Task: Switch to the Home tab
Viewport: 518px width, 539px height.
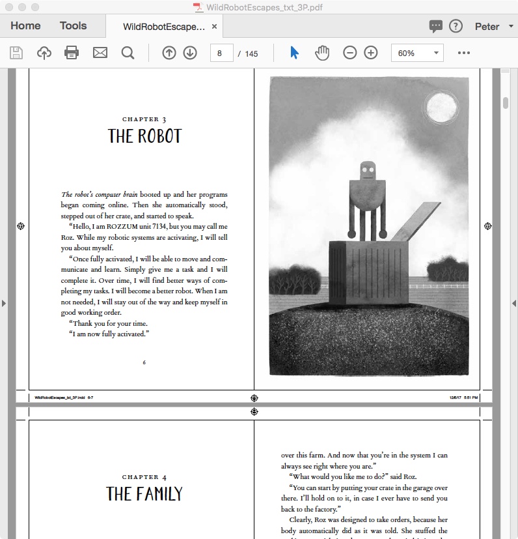Action: (x=25, y=26)
